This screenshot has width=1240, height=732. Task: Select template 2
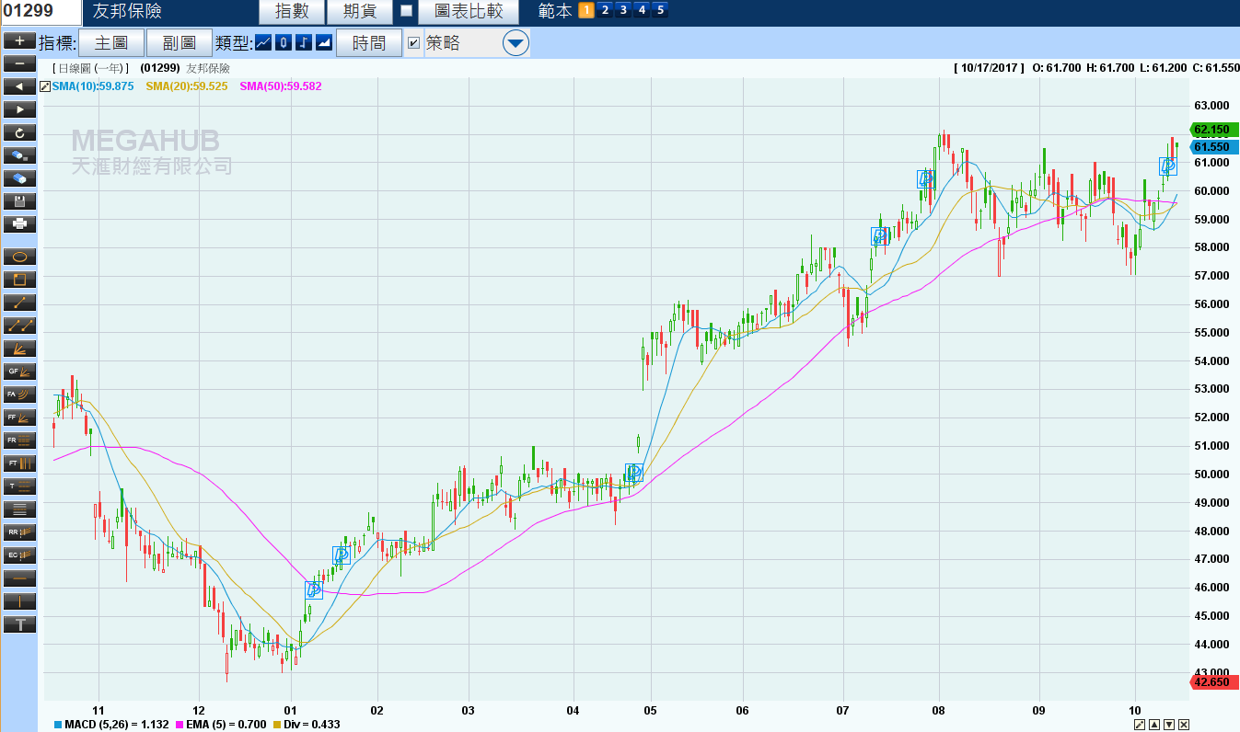[x=605, y=11]
